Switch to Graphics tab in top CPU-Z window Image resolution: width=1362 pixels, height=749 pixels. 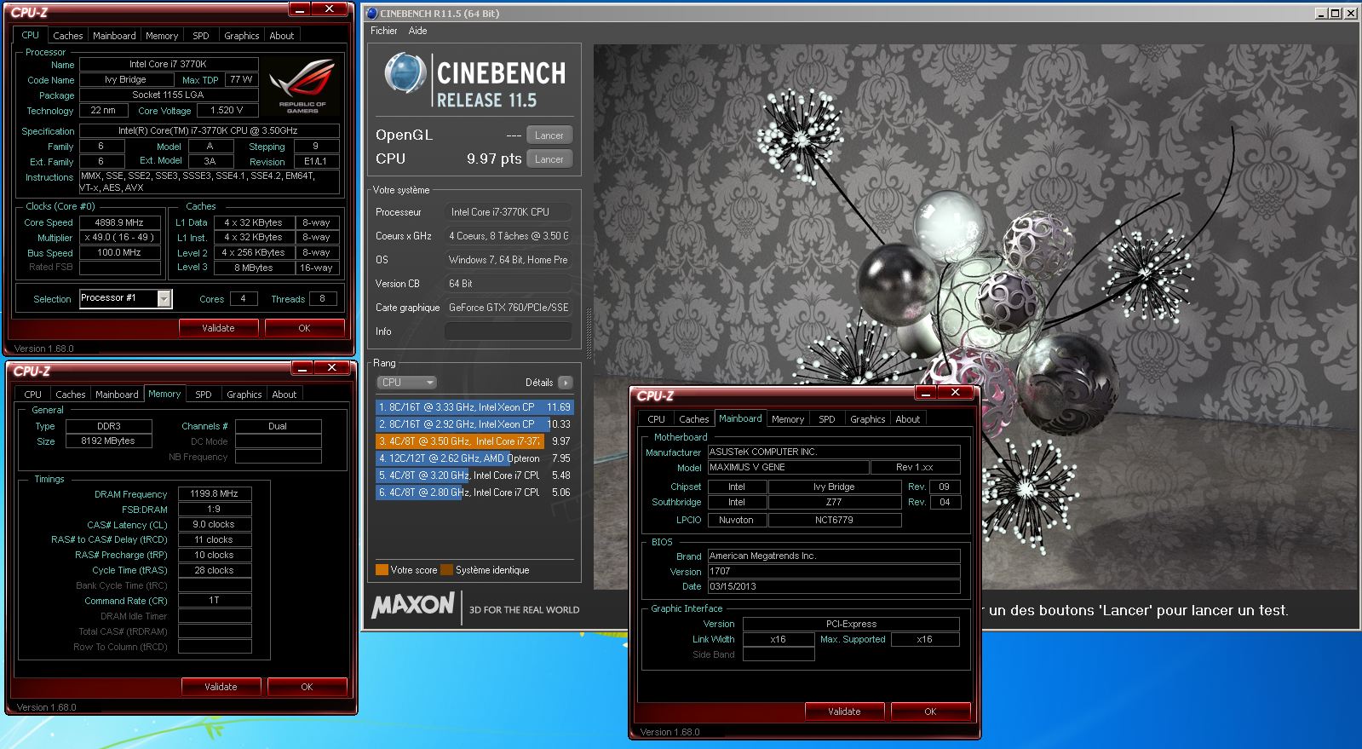pyautogui.click(x=242, y=36)
